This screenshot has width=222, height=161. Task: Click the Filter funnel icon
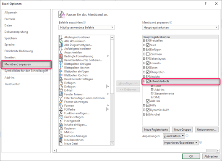[60, 98]
